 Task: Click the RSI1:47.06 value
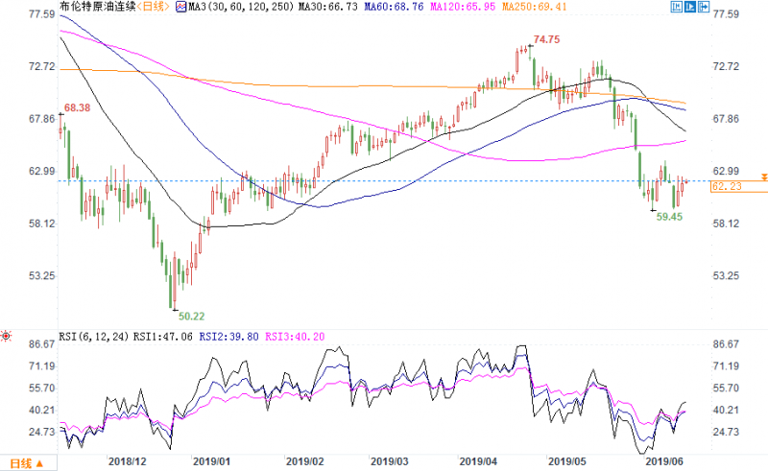pyautogui.click(x=163, y=337)
